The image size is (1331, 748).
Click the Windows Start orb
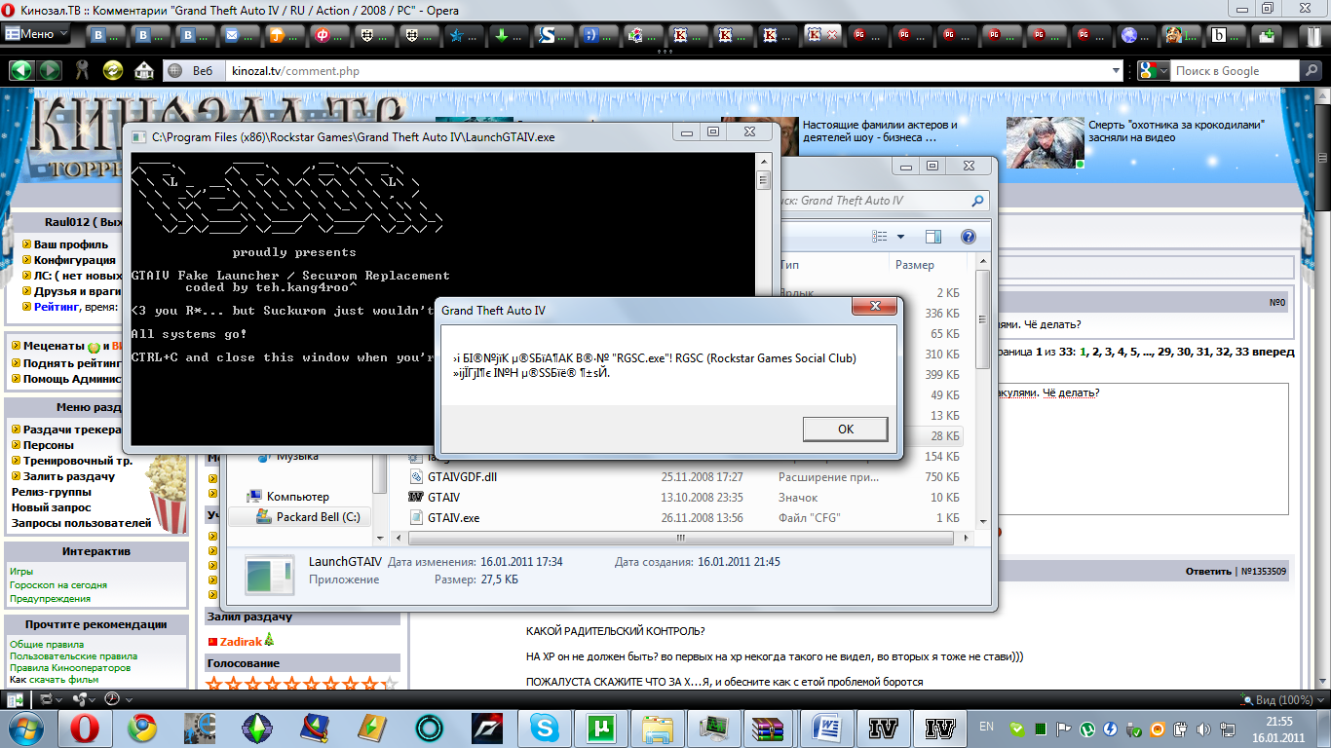(26, 728)
